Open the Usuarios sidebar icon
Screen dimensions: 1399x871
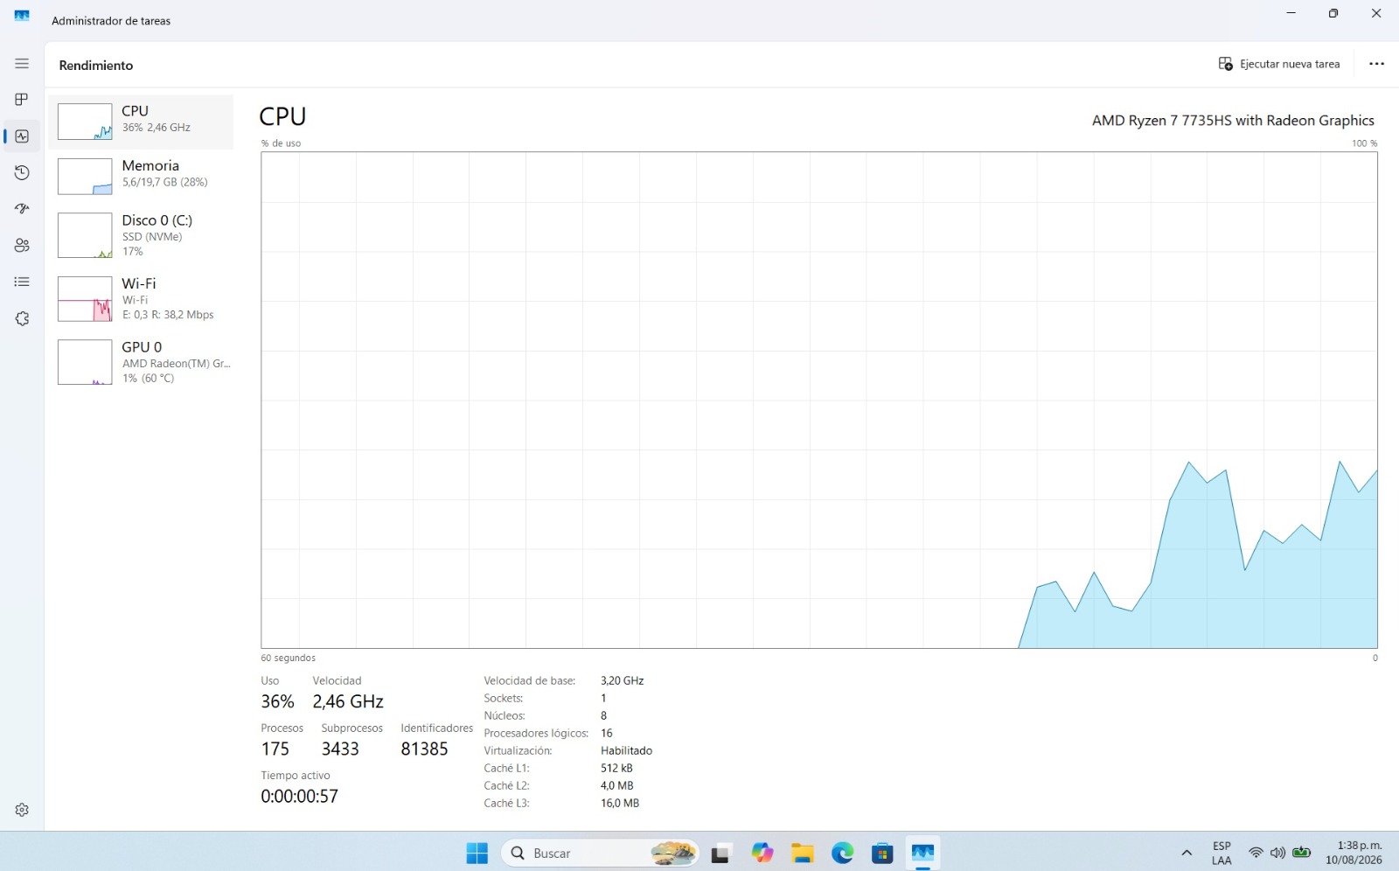pos(22,246)
